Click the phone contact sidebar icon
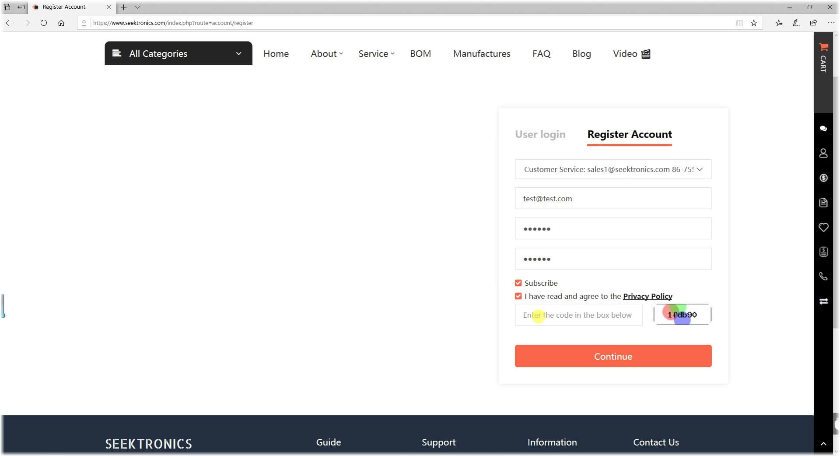Viewport: 840px width, 456px height. coord(823,276)
